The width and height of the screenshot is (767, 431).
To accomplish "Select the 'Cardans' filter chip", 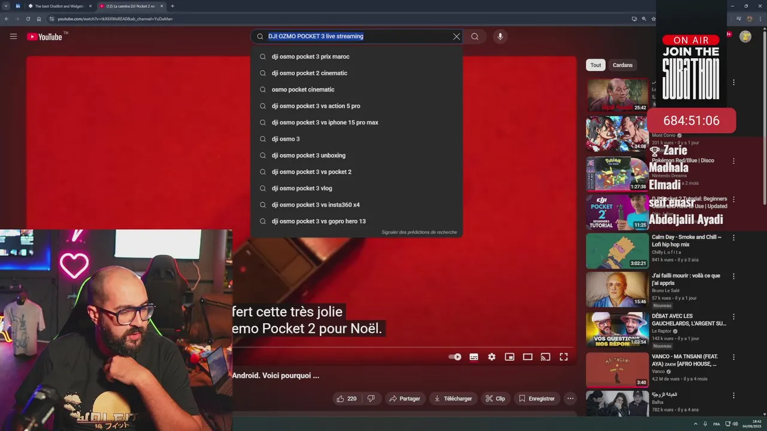I will 623,65.
